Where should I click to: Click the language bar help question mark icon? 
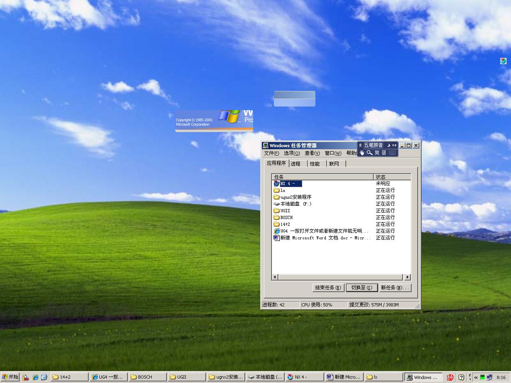(x=461, y=377)
